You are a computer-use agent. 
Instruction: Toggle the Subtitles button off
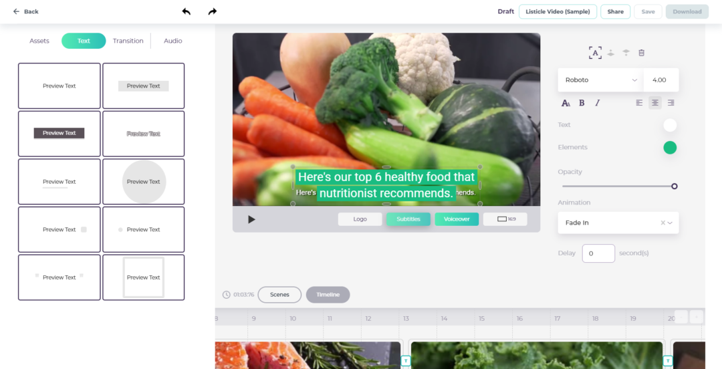pos(408,219)
